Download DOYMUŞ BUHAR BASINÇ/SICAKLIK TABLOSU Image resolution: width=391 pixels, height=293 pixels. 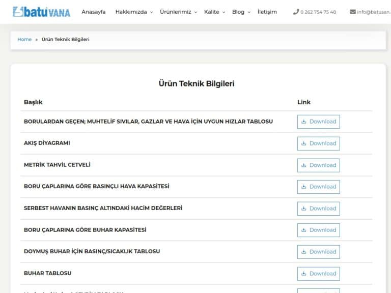coord(318,252)
